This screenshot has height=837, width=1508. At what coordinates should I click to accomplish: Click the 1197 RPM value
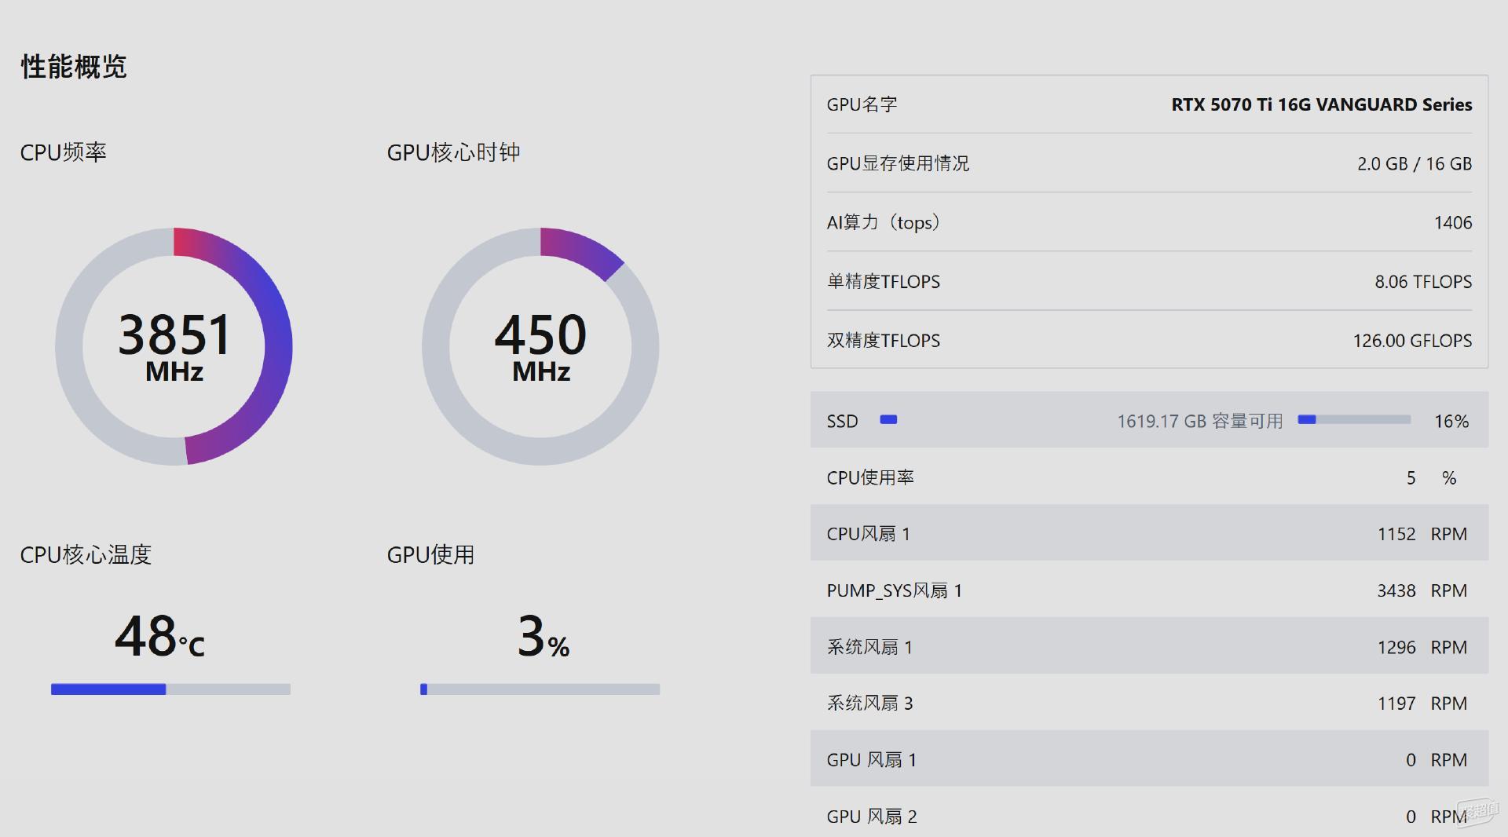pos(1422,703)
